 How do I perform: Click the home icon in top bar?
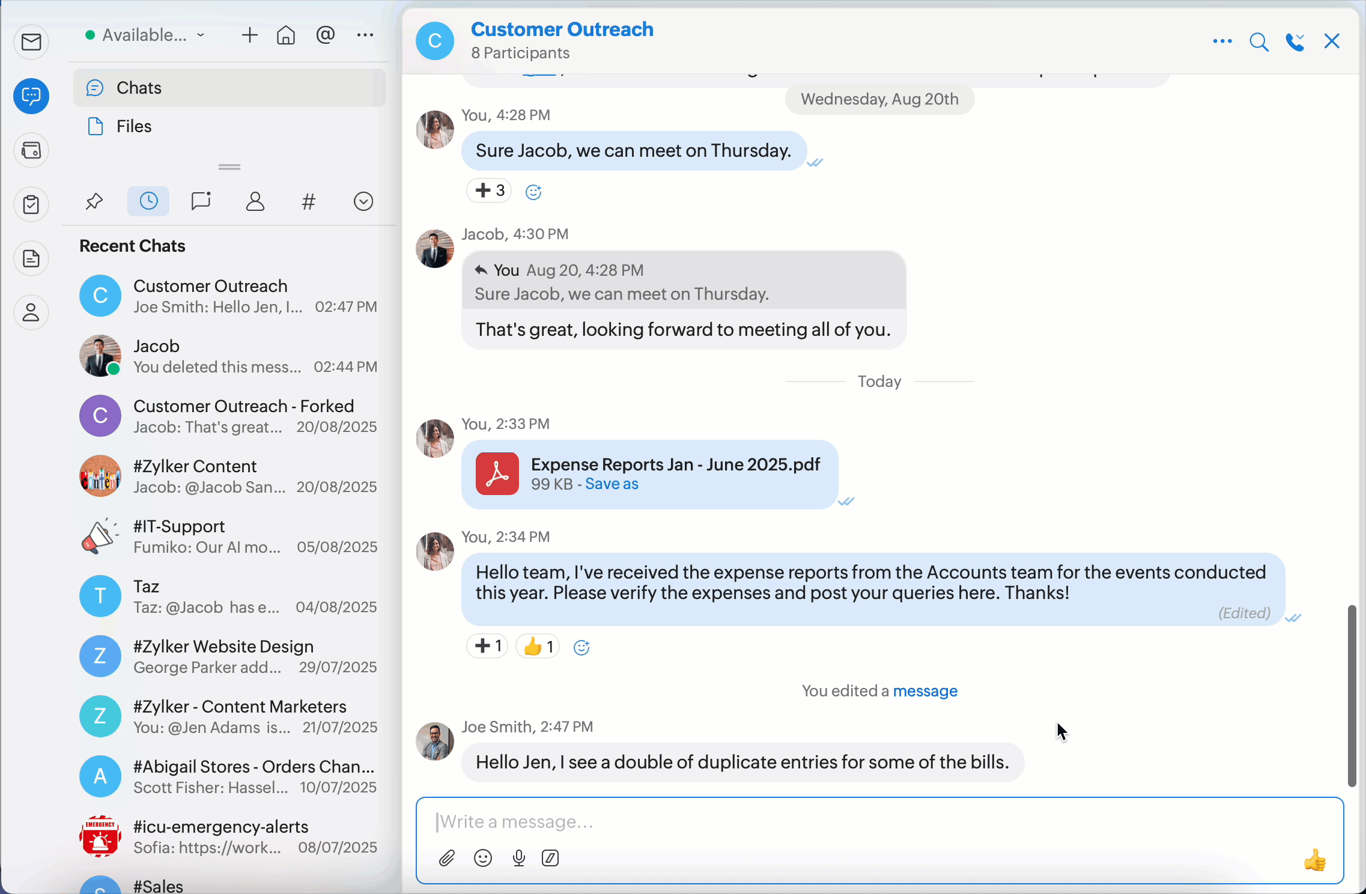pos(286,35)
